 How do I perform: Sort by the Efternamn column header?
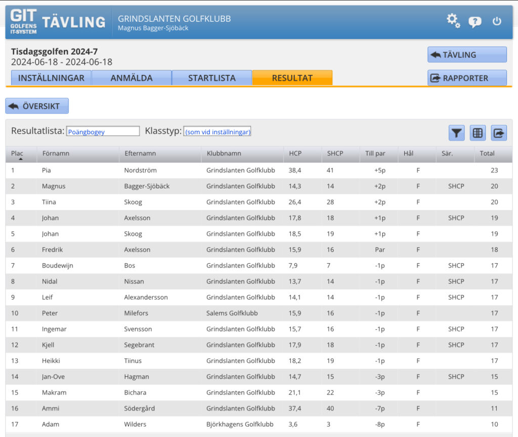pos(160,154)
